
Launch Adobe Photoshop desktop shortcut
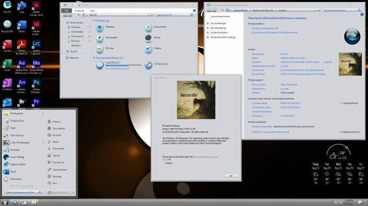point(36,86)
